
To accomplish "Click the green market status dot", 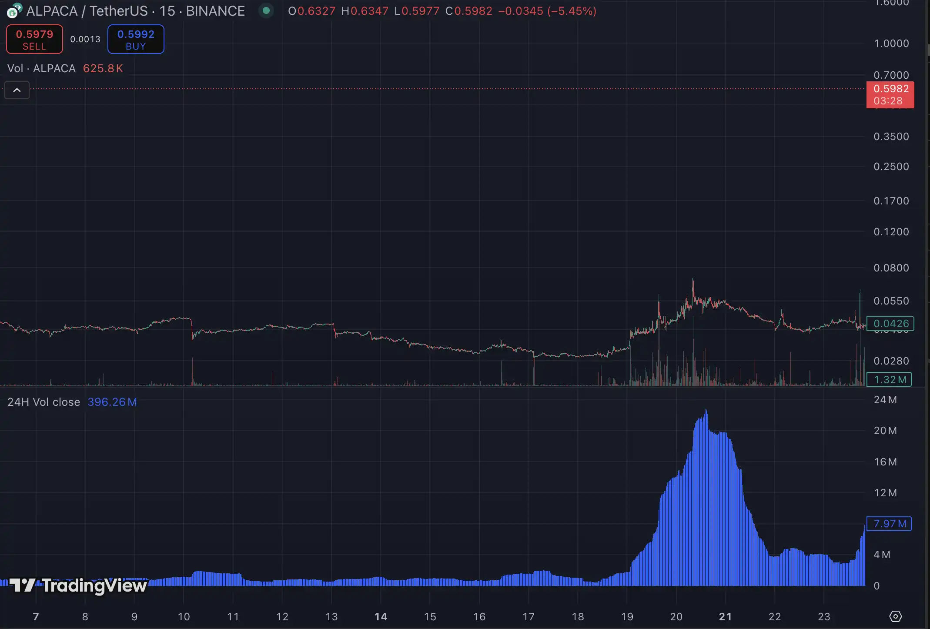I will pyautogui.click(x=266, y=10).
